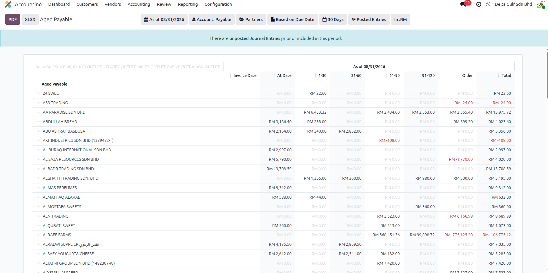Open the debug tools wrench icon
Viewport: 548px width, 273px height.
(x=488, y=4)
